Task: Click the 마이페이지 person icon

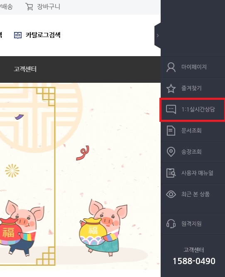Action: pyautogui.click(x=171, y=67)
